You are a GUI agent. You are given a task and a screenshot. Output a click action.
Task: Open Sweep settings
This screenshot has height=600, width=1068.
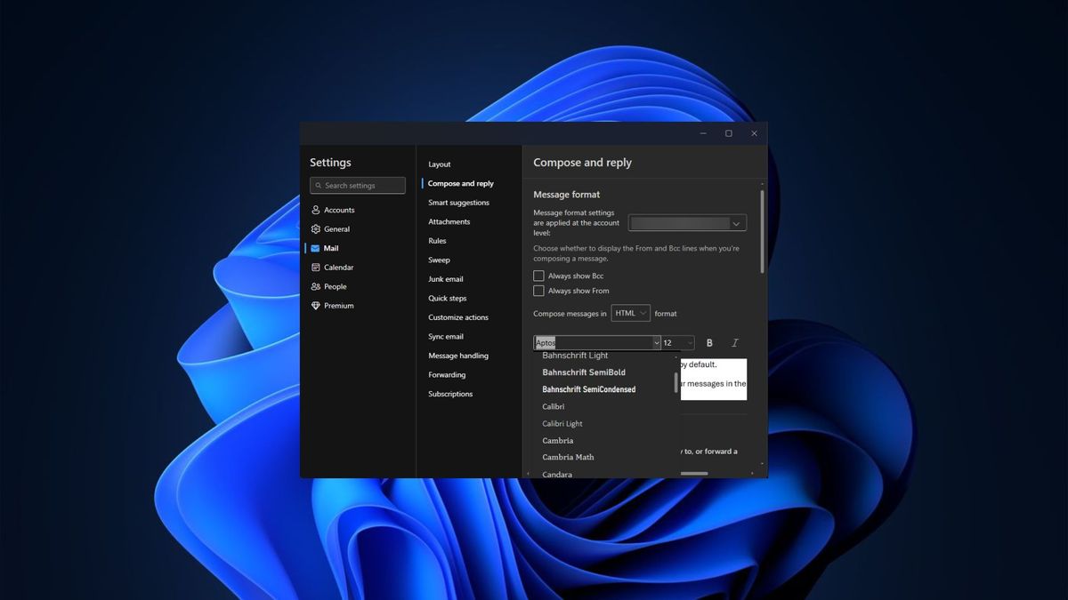pyautogui.click(x=439, y=260)
